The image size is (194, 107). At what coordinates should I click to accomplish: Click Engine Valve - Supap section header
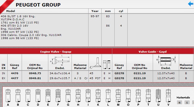(x=56, y=52)
